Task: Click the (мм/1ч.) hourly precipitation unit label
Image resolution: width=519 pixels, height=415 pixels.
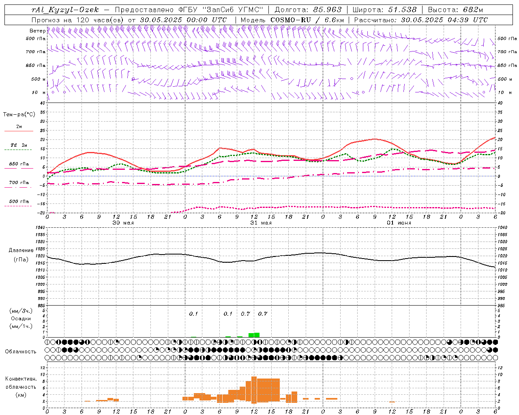Action: coord(21,326)
